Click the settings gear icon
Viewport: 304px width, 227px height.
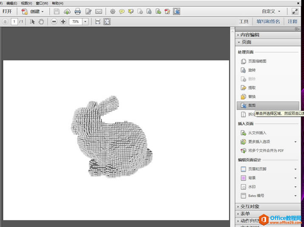click(113, 11)
